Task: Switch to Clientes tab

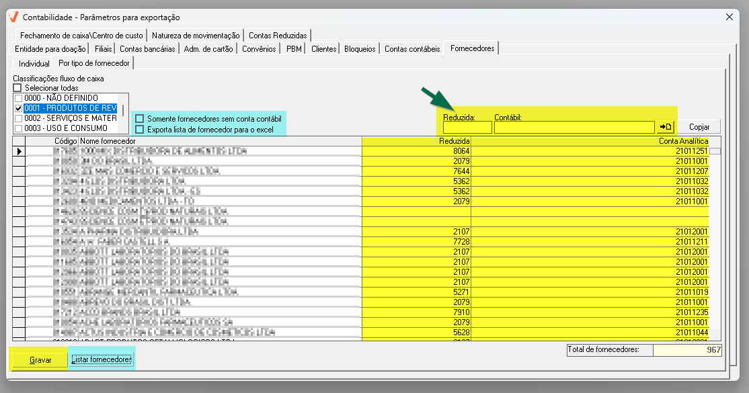Action: (324, 49)
